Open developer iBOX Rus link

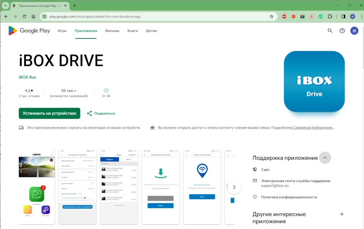click(x=27, y=77)
